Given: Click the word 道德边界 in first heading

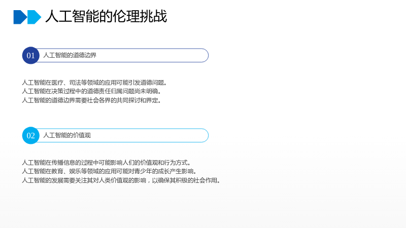Looking at the screenshot, I should pyautogui.click(x=85, y=55).
